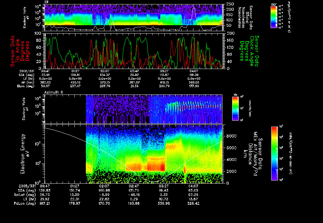Select altitude value 370.15
Image resolution: width=323 pixels, height=223 pixels.
[105, 83]
